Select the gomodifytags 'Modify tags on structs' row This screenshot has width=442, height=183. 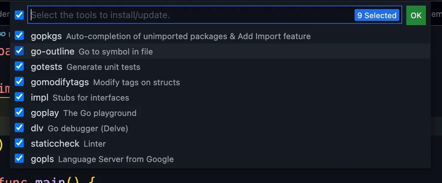220,82
